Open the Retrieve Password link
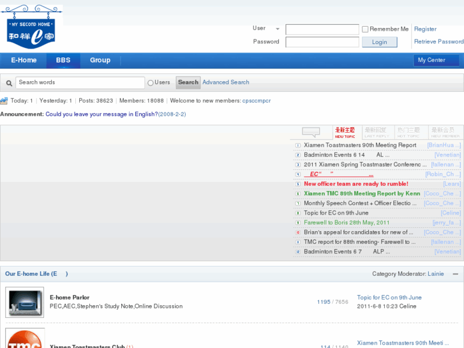Image resolution: width=464 pixels, height=348 pixels. pyautogui.click(x=439, y=42)
